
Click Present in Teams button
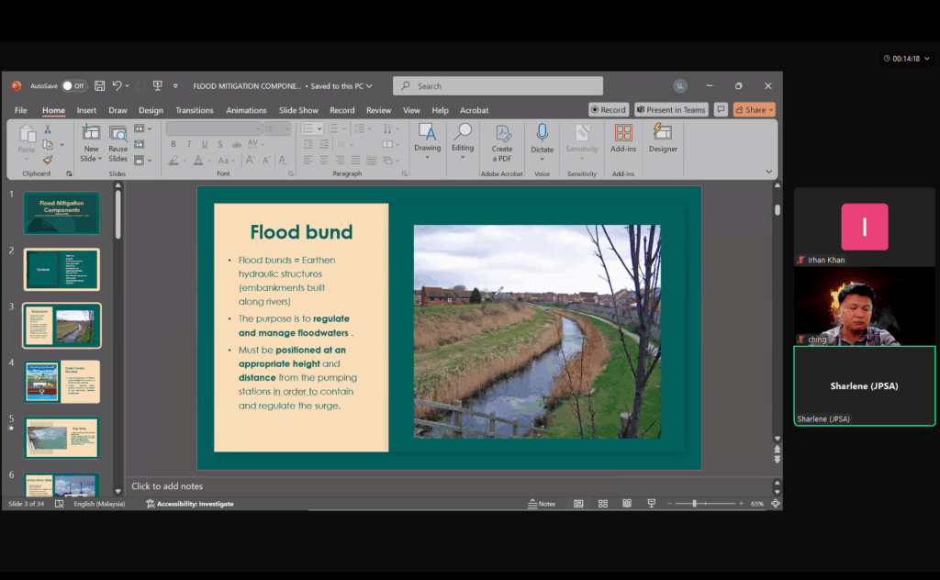[x=671, y=110]
